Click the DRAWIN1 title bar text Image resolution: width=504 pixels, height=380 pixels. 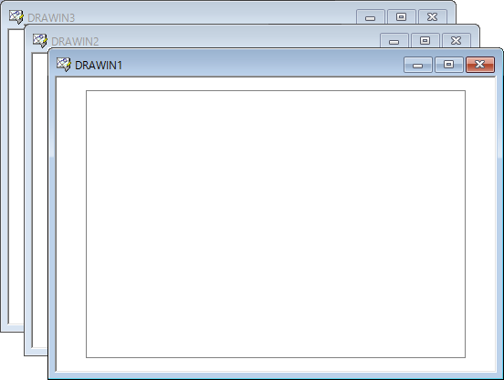[99, 65]
